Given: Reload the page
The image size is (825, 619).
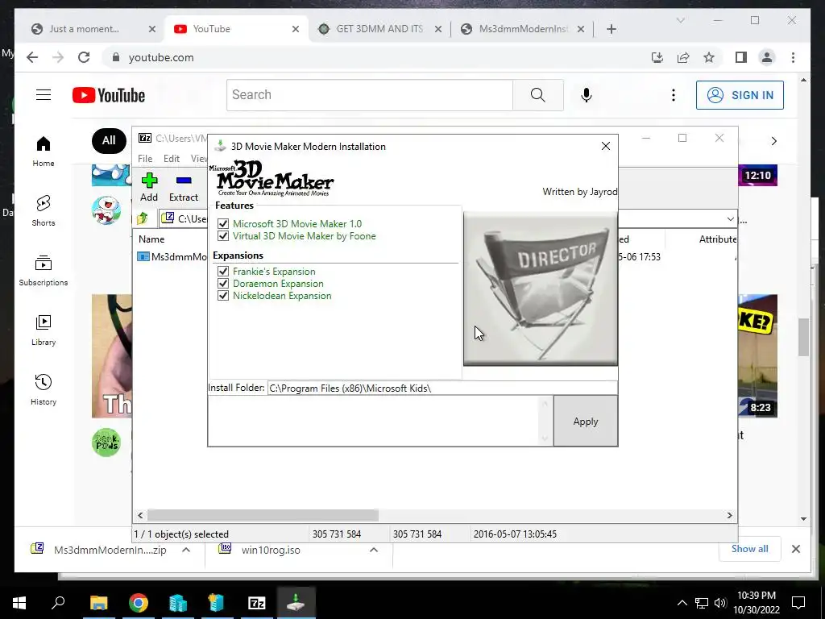Looking at the screenshot, I should tap(84, 57).
